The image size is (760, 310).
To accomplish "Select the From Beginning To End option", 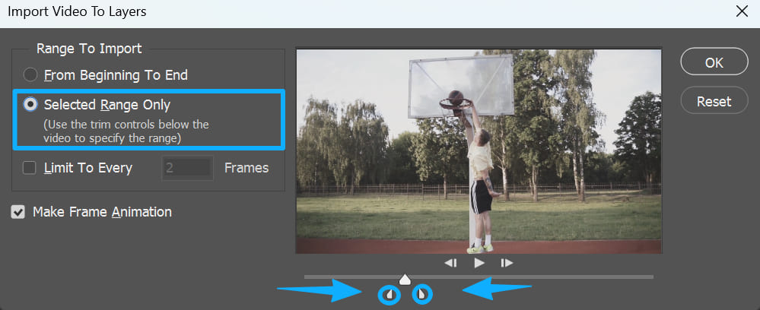I will pyautogui.click(x=30, y=75).
